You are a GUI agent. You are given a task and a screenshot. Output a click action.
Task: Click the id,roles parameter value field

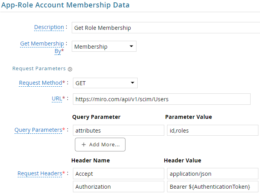(213, 130)
